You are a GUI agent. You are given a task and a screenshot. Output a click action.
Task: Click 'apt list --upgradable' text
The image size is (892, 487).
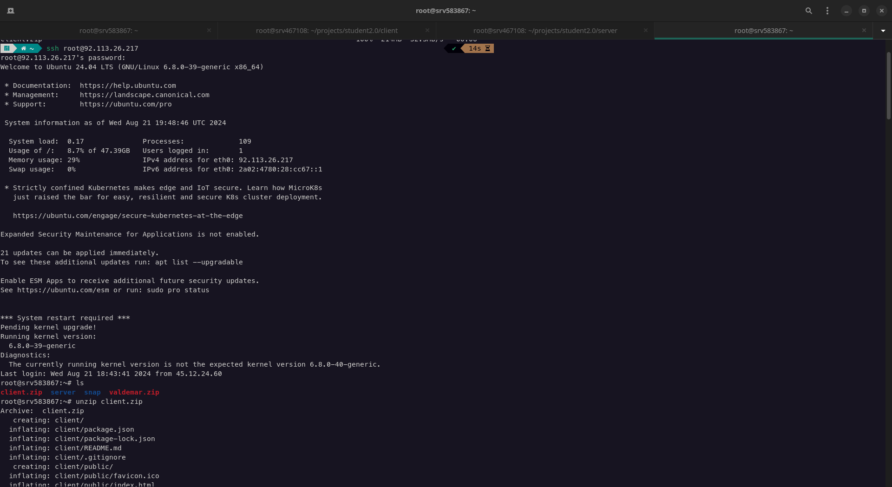(199, 262)
